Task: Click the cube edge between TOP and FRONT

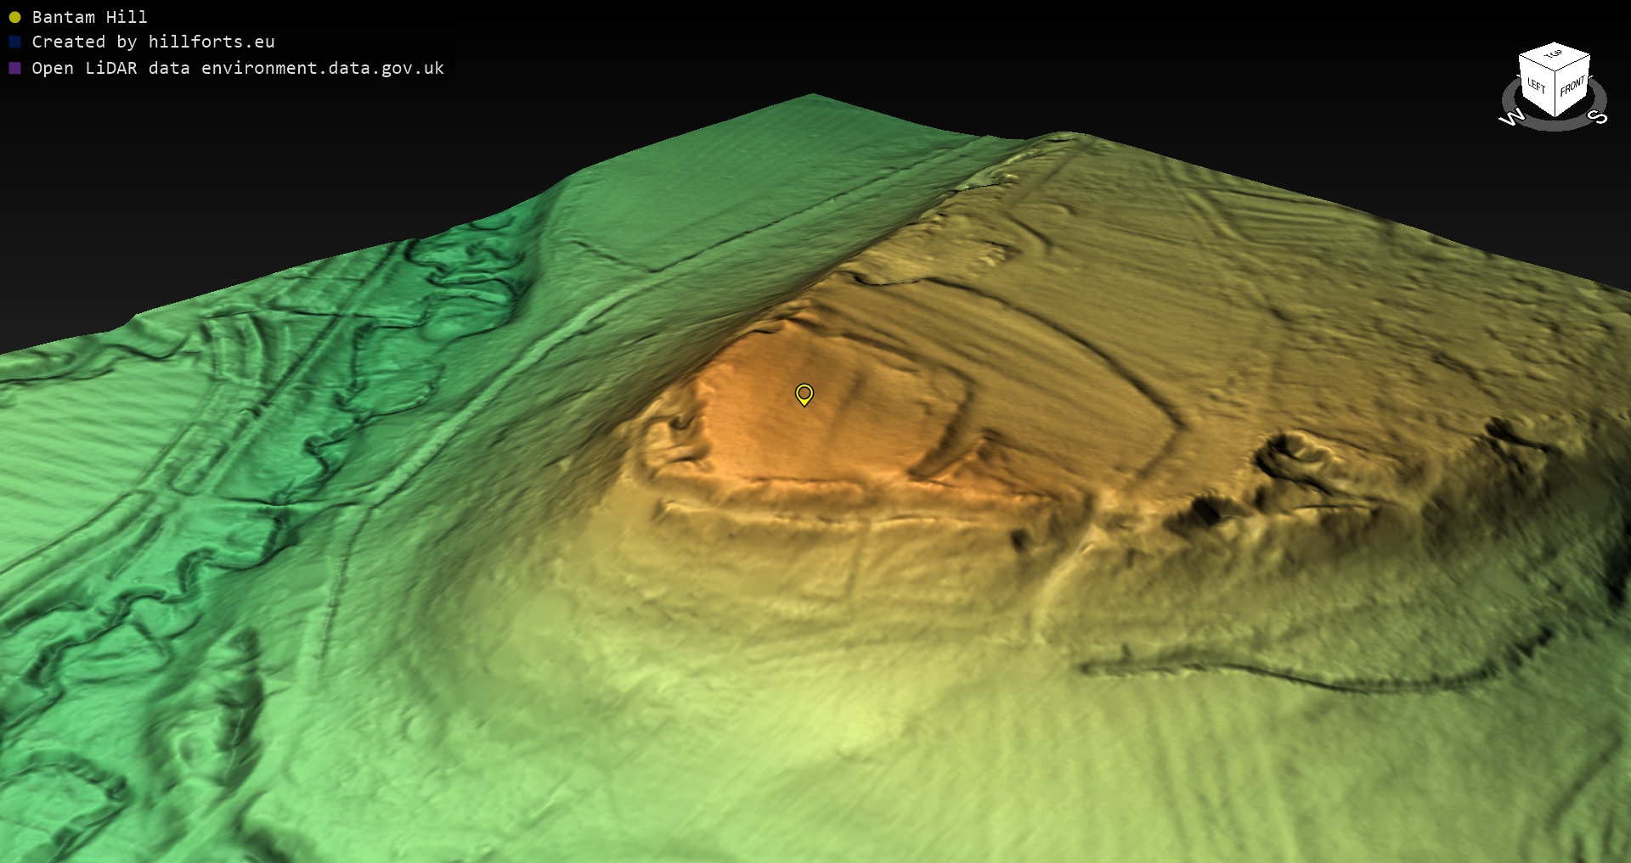Action: click(1572, 63)
